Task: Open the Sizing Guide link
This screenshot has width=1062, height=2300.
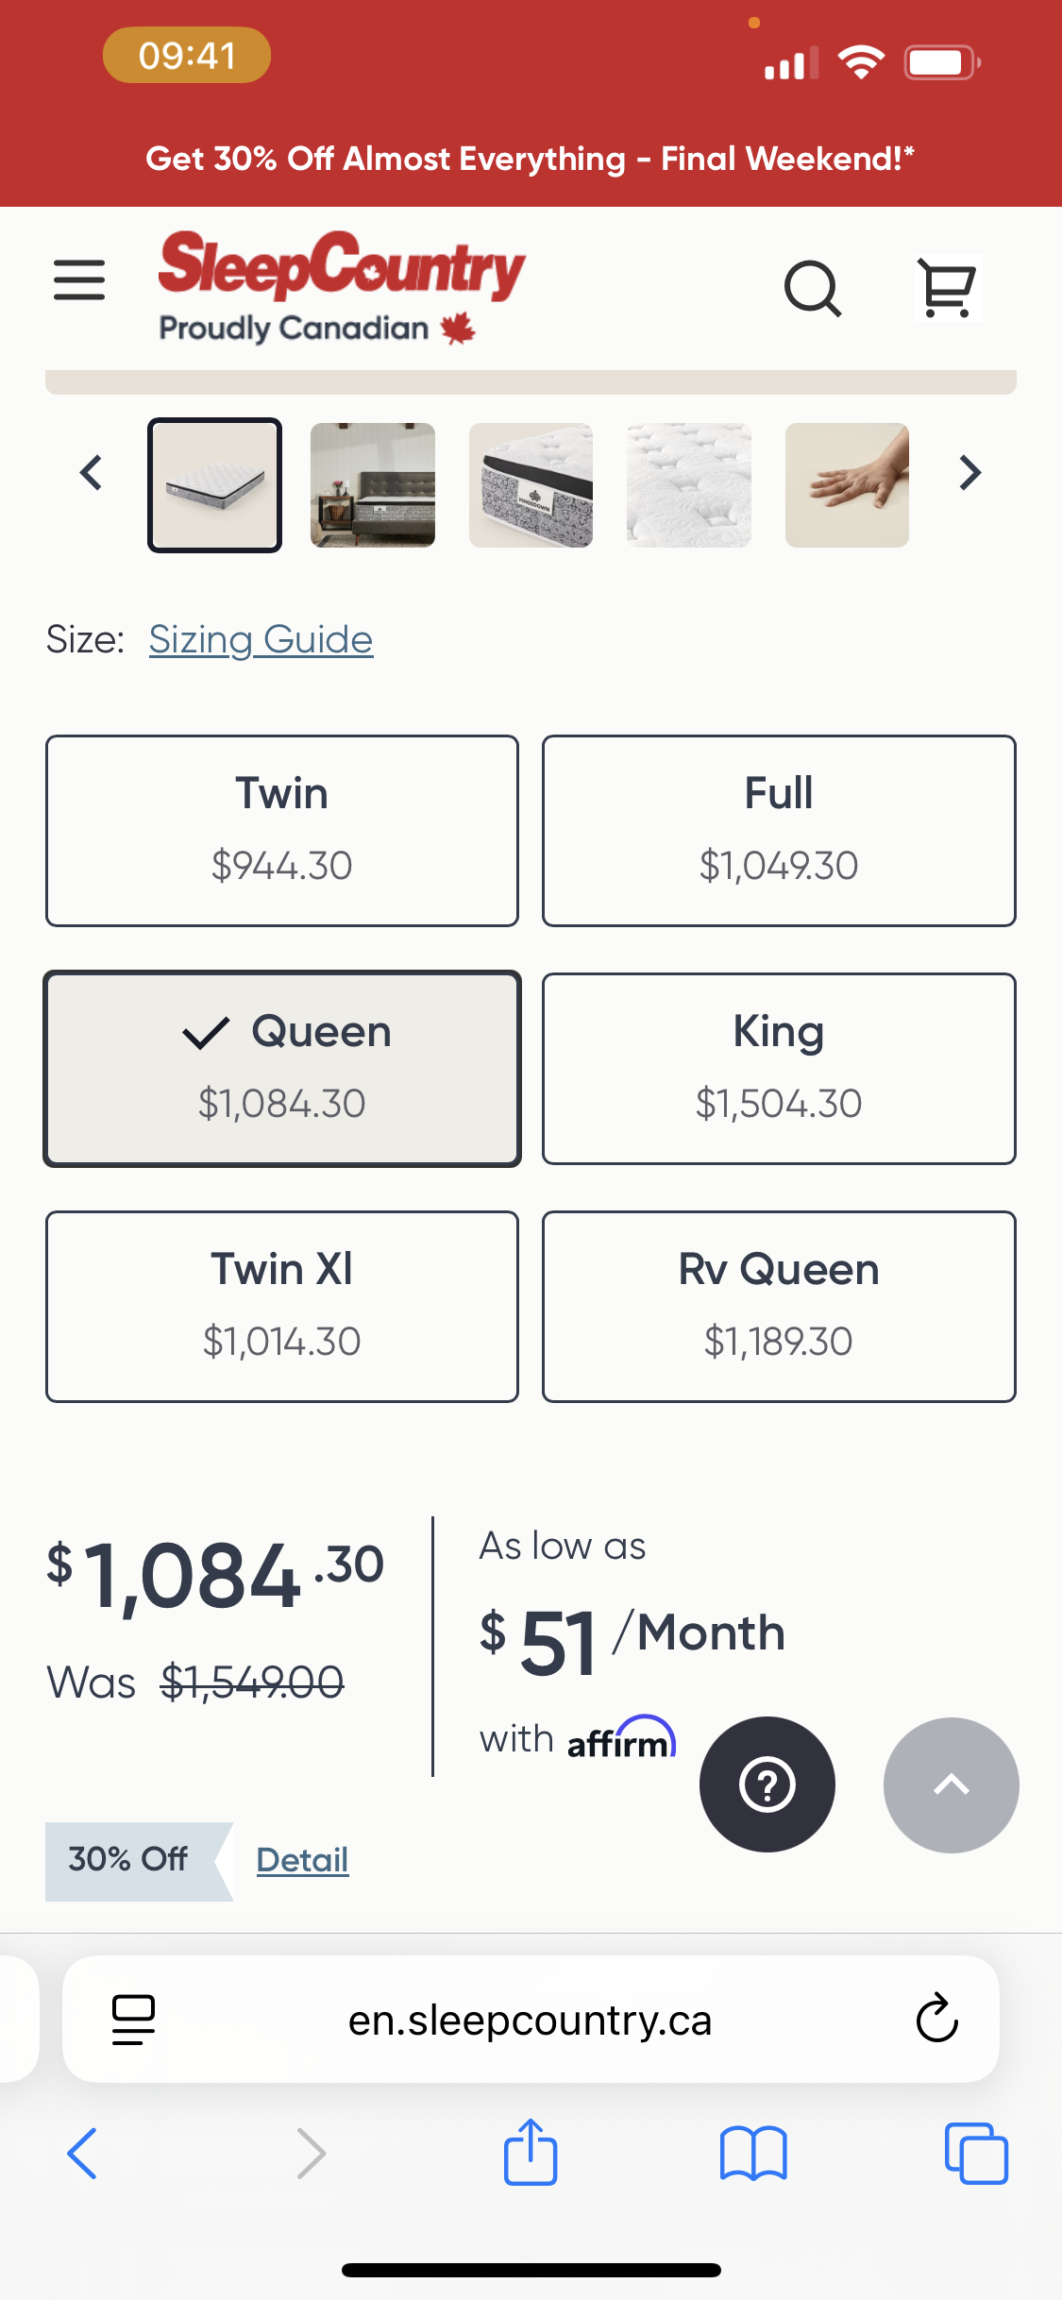Action: tap(261, 640)
